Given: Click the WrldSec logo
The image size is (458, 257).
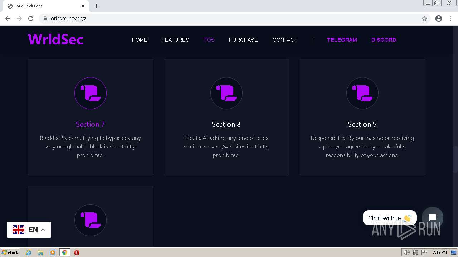Looking at the screenshot, I should 55,39.
